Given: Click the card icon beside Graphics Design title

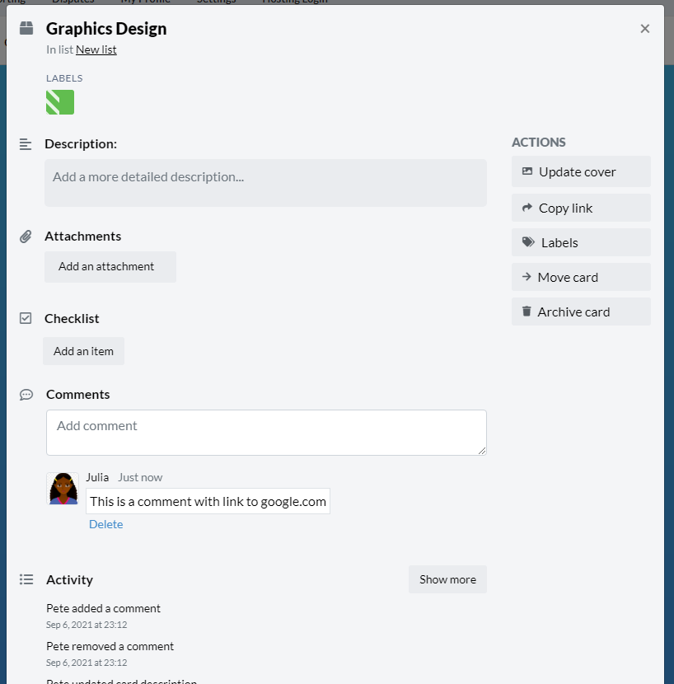Looking at the screenshot, I should point(26,28).
